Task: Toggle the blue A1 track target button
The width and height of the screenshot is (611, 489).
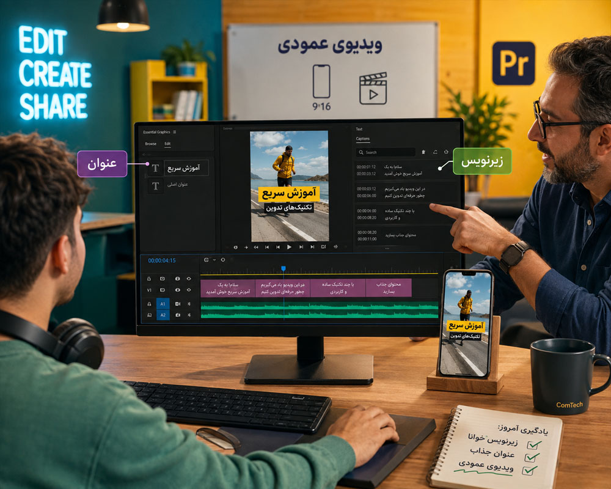Action: pyautogui.click(x=163, y=304)
